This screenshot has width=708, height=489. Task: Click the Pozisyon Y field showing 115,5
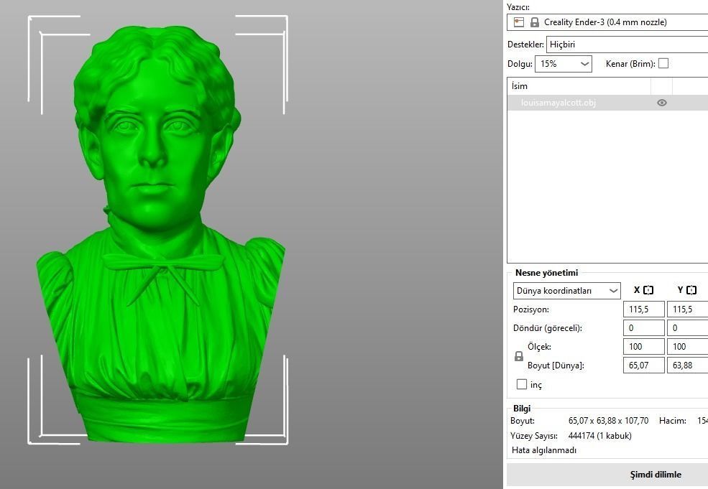(687, 309)
